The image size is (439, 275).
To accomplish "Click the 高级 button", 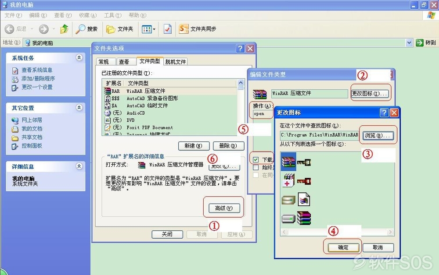I will tap(224, 208).
